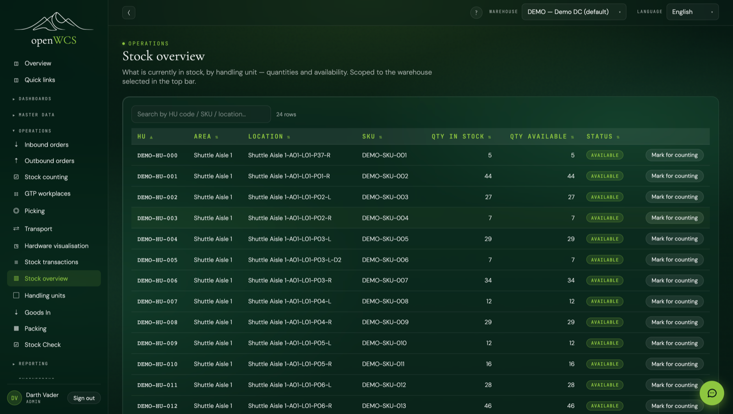Click location Shuttle Aisle 1-A01-L01-P37-R

tap(289, 155)
